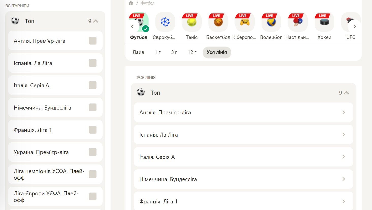Enable the Україна. Прем'єр-ліга checkbox
372x210 pixels.
[93, 152]
